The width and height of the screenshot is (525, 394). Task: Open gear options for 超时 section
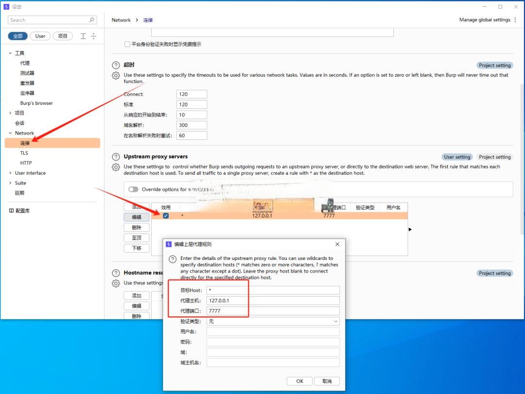click(116, 76)
